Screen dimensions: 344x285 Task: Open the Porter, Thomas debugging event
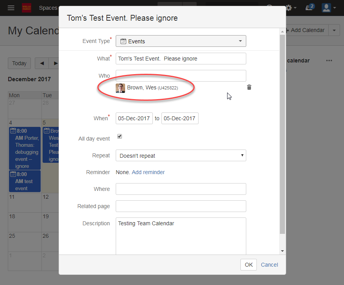(25, 148)
